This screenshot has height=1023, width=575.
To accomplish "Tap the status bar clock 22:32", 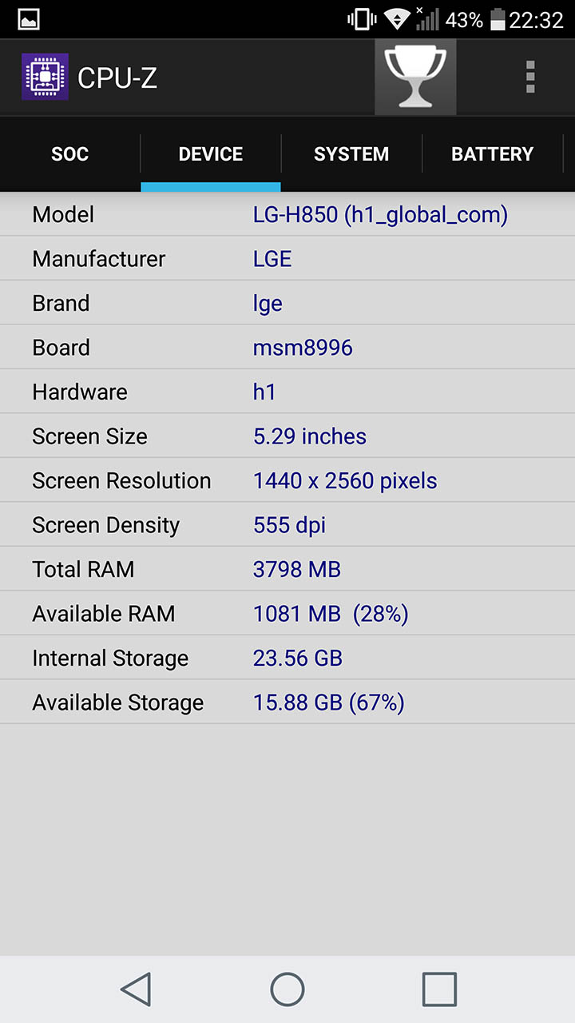I will point(537,19).
